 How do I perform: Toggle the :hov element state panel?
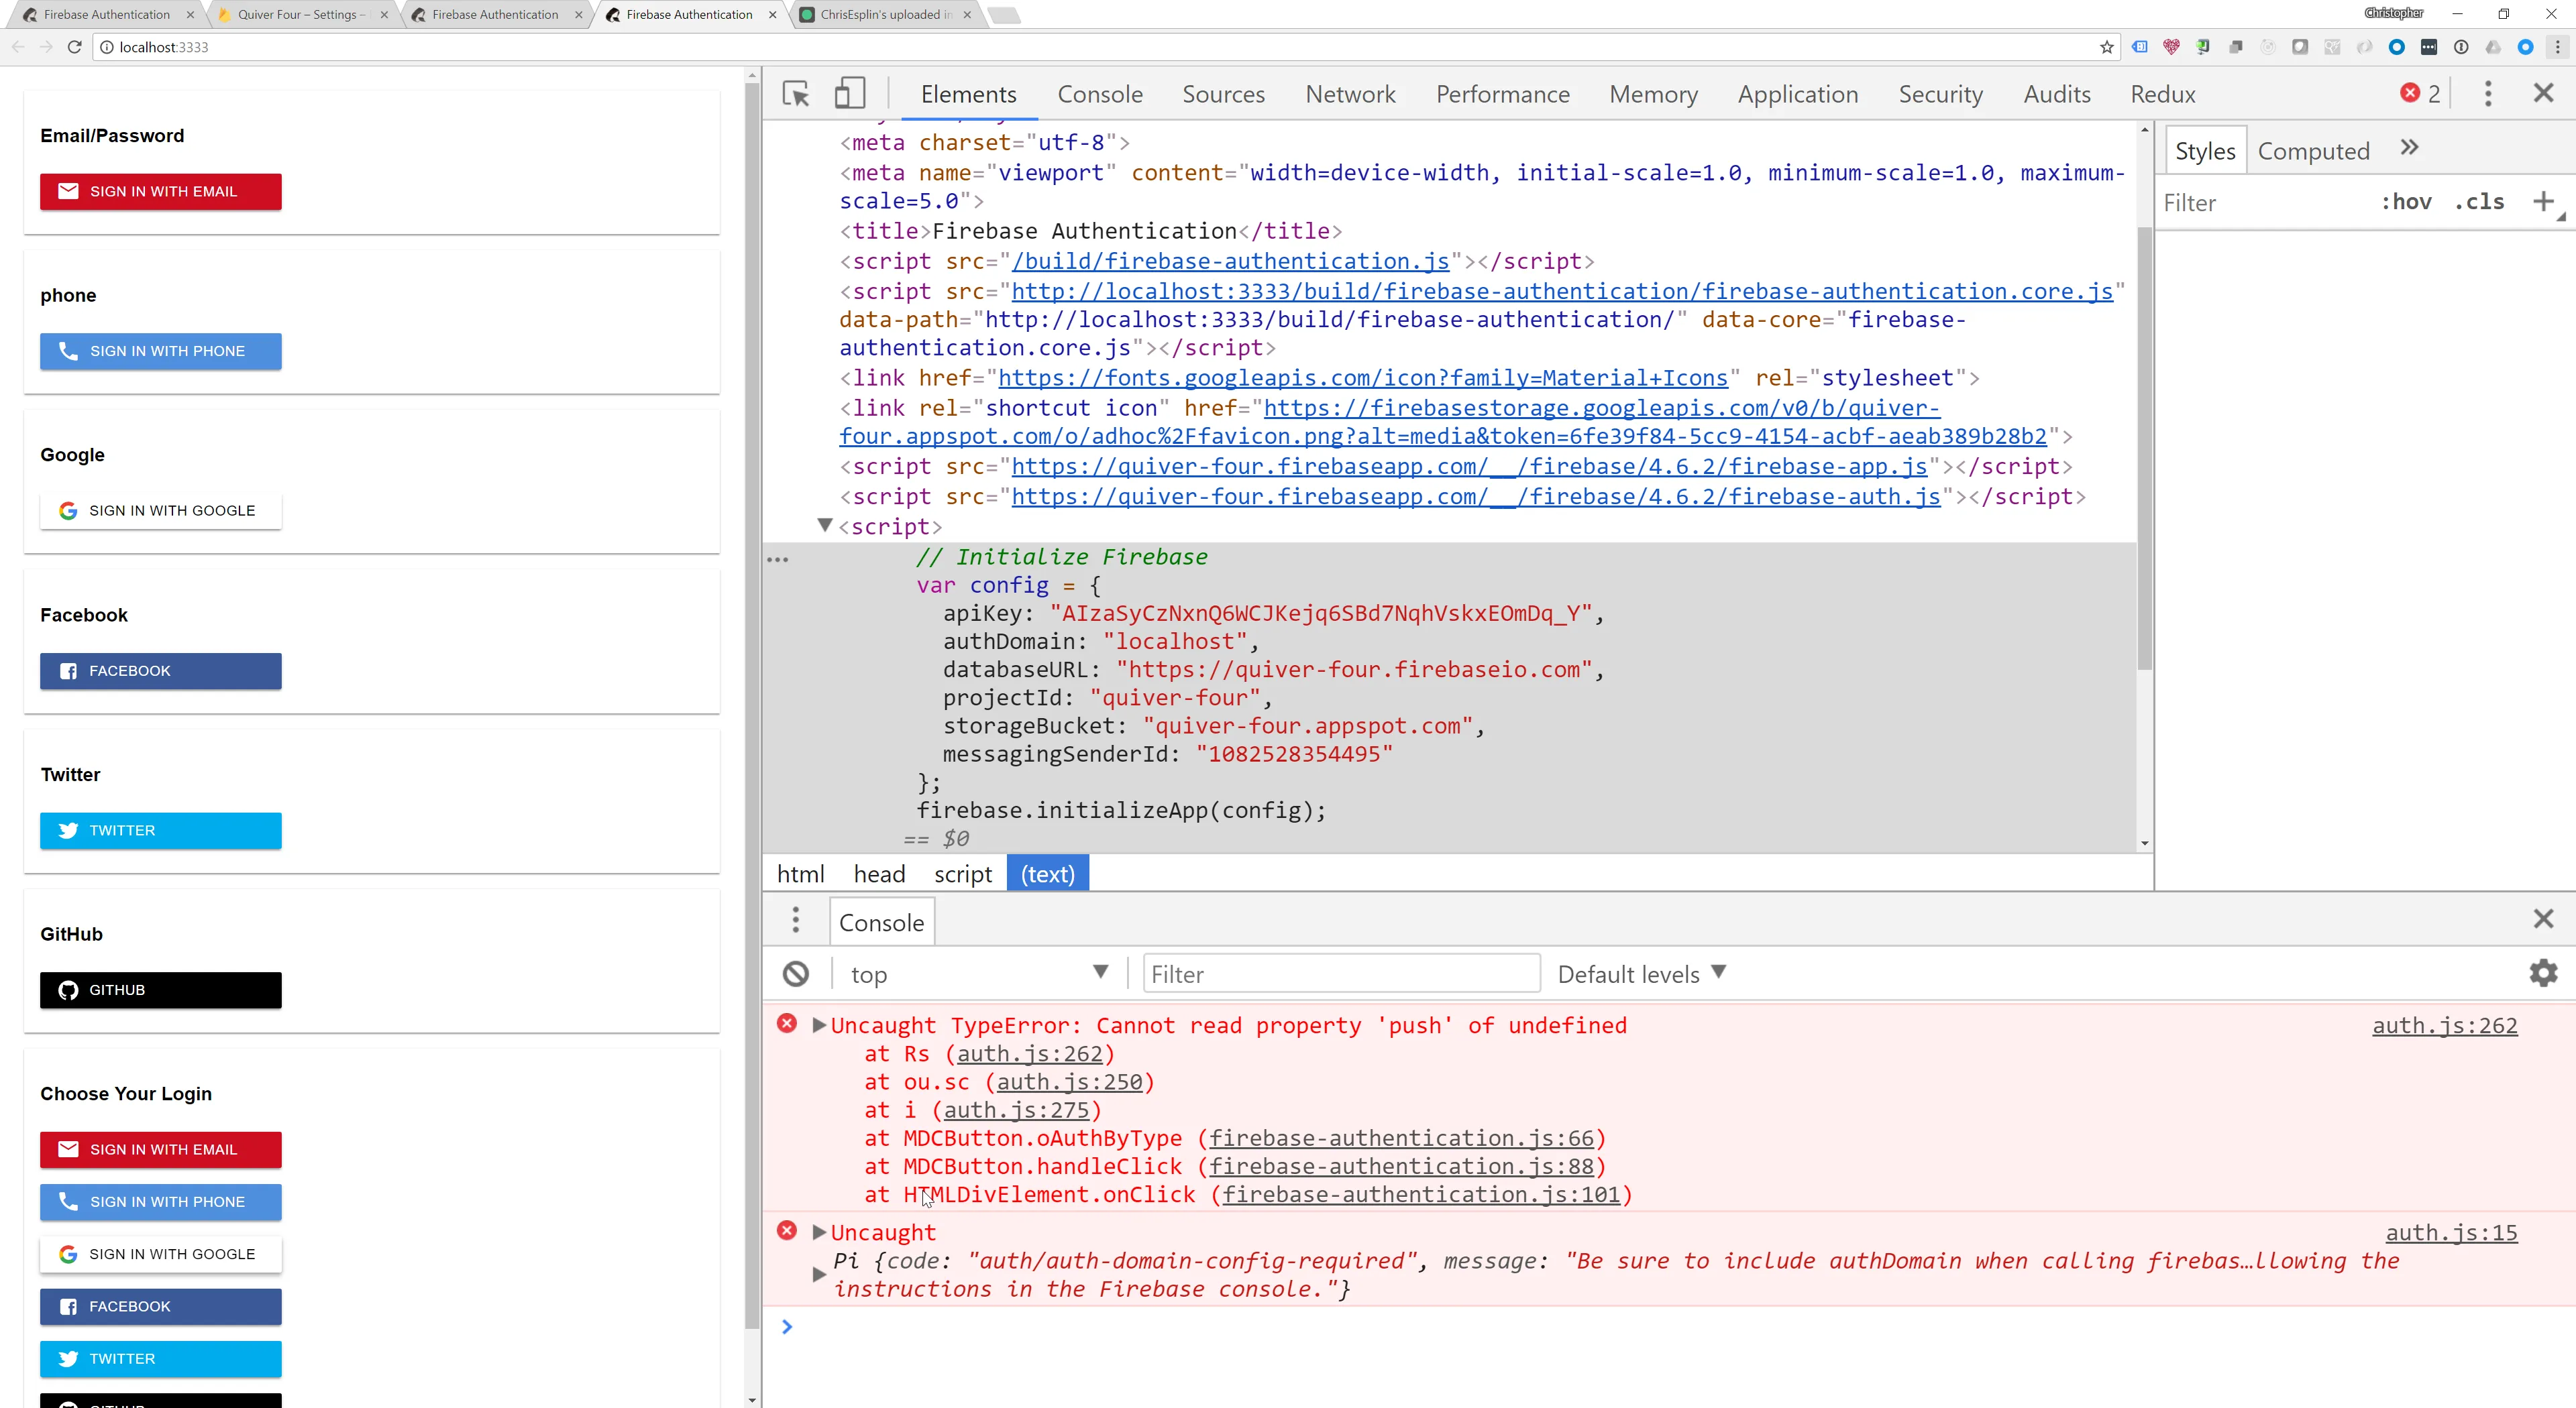click(x=2406, y=203)
